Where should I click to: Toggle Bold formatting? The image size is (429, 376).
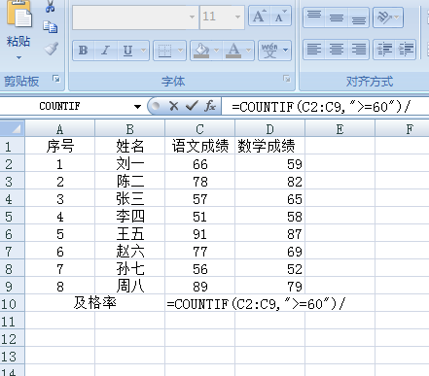coord(84,51)
